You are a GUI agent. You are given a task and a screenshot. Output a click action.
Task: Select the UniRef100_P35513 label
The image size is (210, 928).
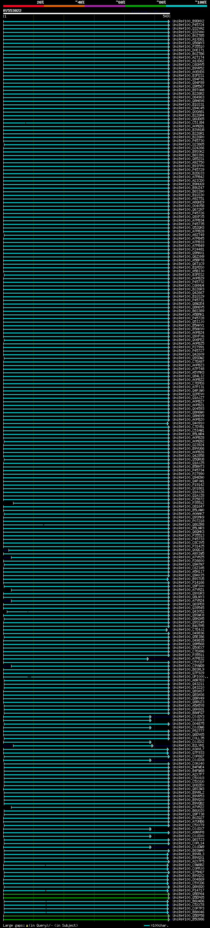tap(188, 535)
